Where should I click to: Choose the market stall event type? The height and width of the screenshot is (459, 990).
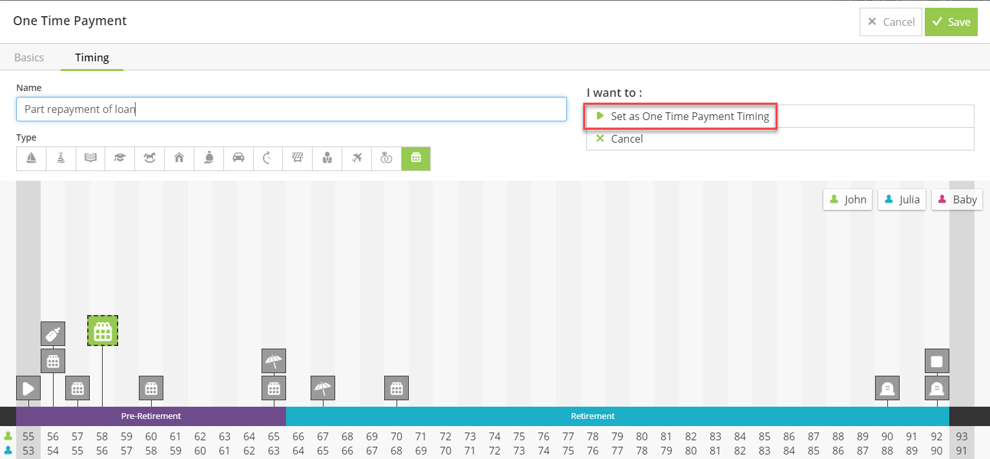(298, 158)
